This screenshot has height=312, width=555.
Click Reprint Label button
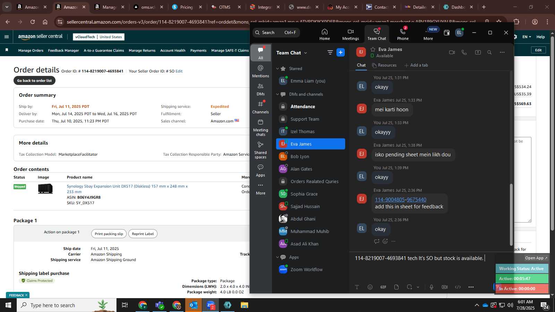click(x=143, y=234)
